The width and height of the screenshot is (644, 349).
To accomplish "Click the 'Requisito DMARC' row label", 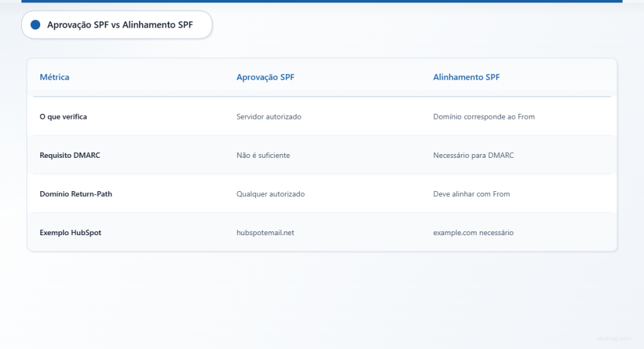I will pos(70,155).
